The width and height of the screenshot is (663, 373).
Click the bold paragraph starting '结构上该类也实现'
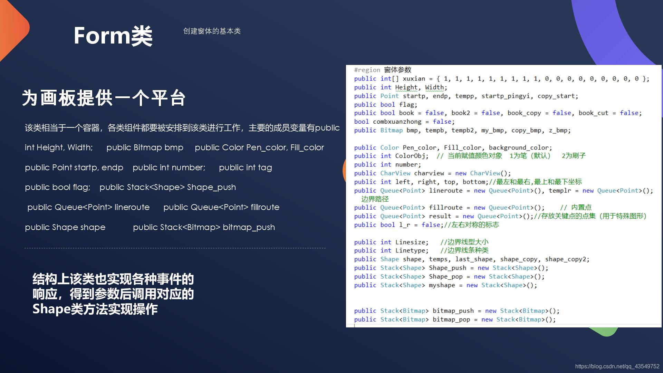point(113,294)
